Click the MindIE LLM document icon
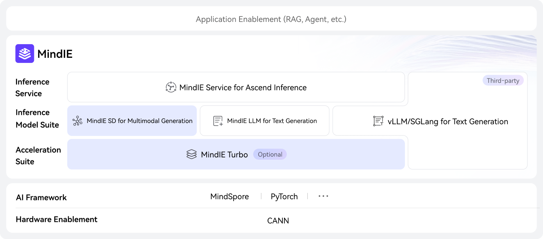Image resolution: width=543 pixels, height=239 pixels. pyautogui.click(x=218, y=121)
